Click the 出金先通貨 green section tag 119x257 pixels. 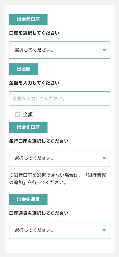pos(28,200)
